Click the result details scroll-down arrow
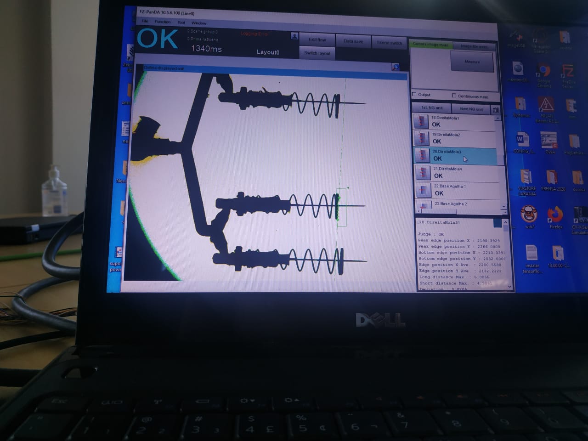Screen dimensions: 588x441 pos(509,286)
